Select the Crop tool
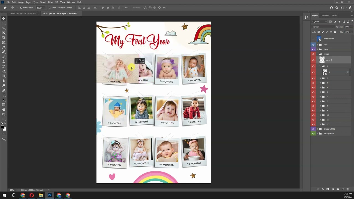 pyautogui.click(x=4, y=38)
